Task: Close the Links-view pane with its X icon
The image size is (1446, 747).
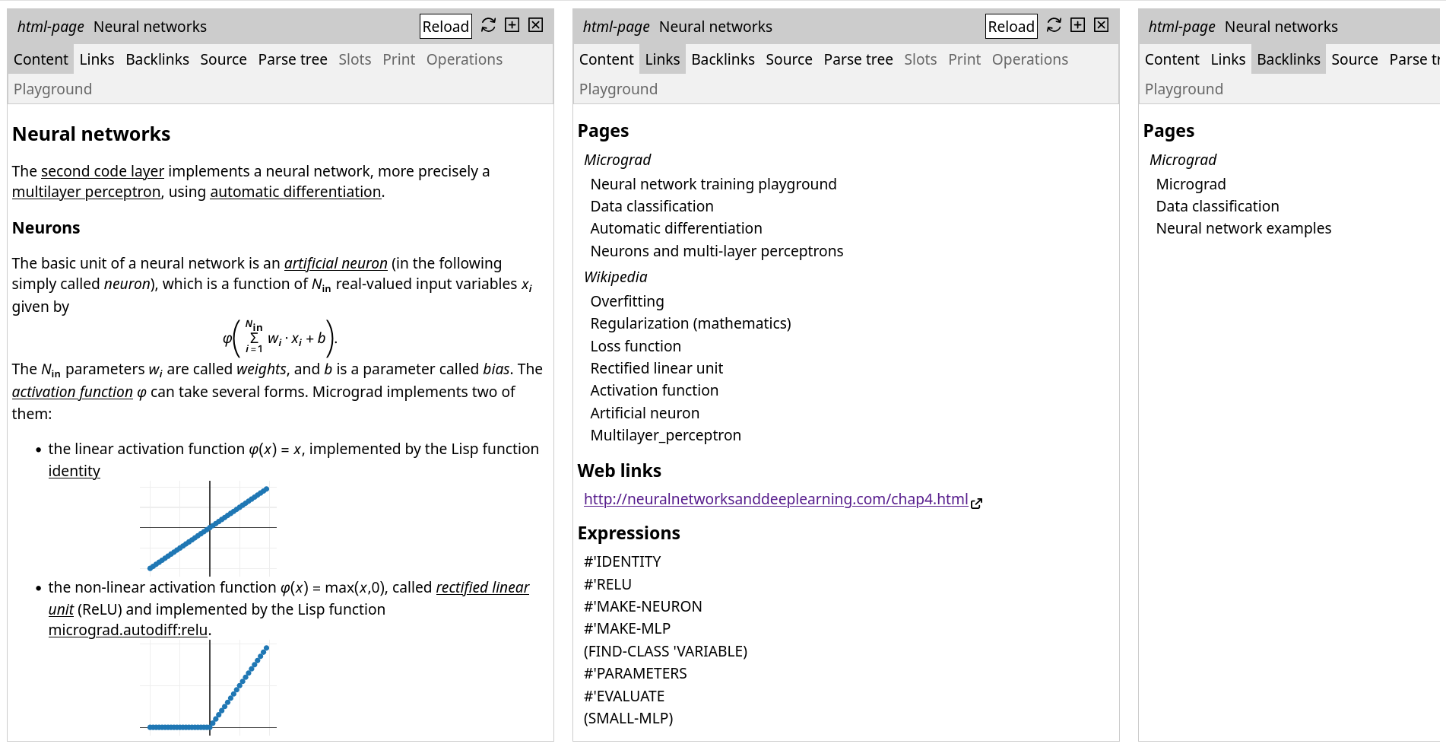Action: [x=1102, y=25]
